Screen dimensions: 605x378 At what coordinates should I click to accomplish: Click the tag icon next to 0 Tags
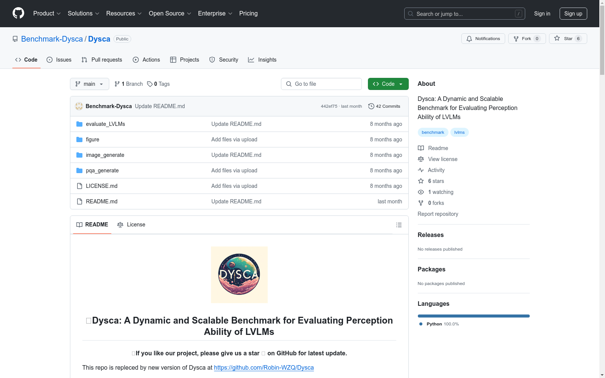coord(150,84)
